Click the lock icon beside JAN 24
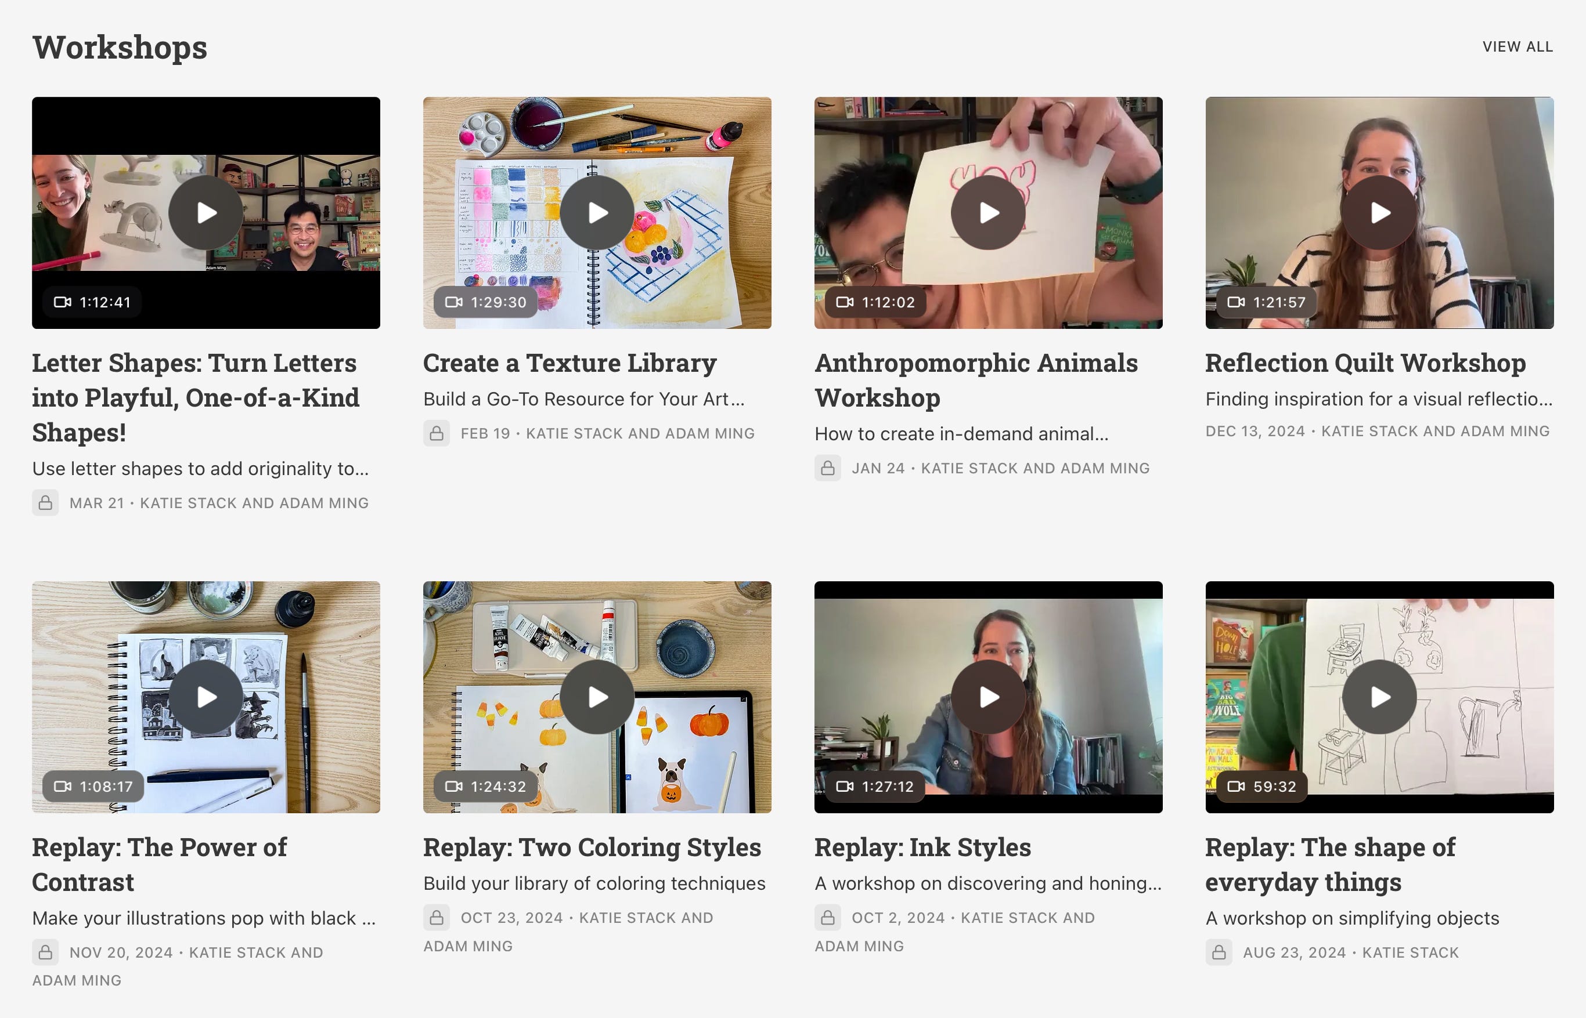Screen dimensions: 1586x1018 coord(827,468)
